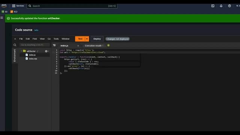Collapse the editor menu bar arrow
The width and height of the screenshot is (240, 135).
tap(15, 39)
